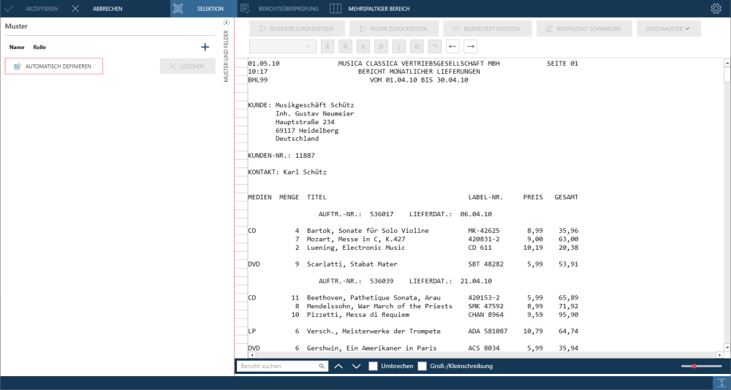Image resolution: width=731 pixels, height=390 pixels.
Task: Collapse the Muster und Felder panel
Action: [x=226, y=23]
